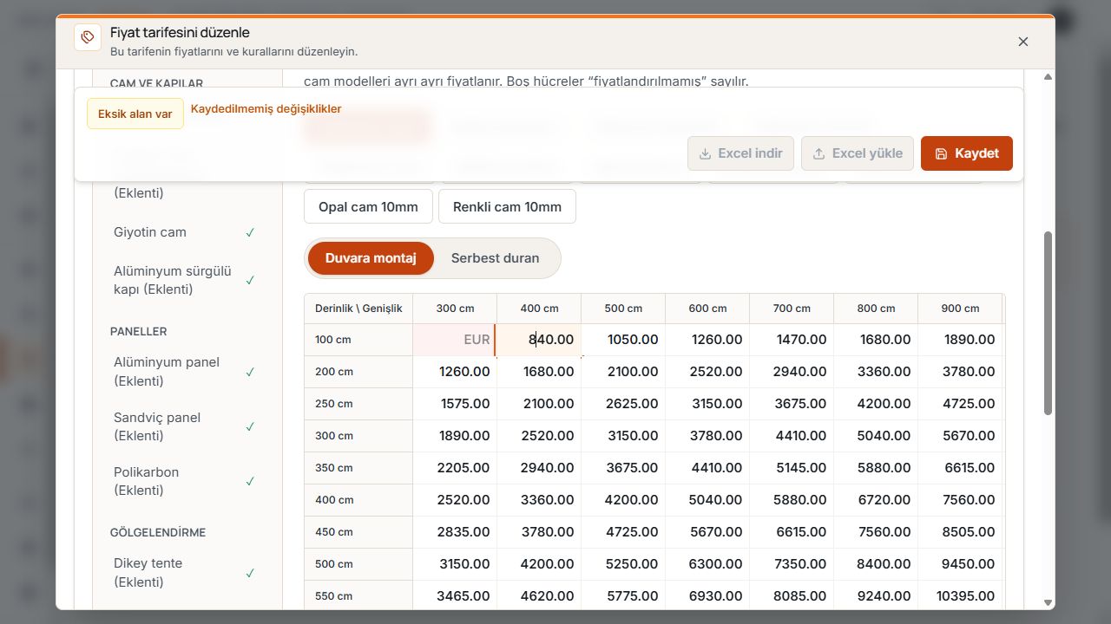Viewport: 1111px width, 624px height.
Task: Click the scrollbar up arrow
Action: 1048,77
